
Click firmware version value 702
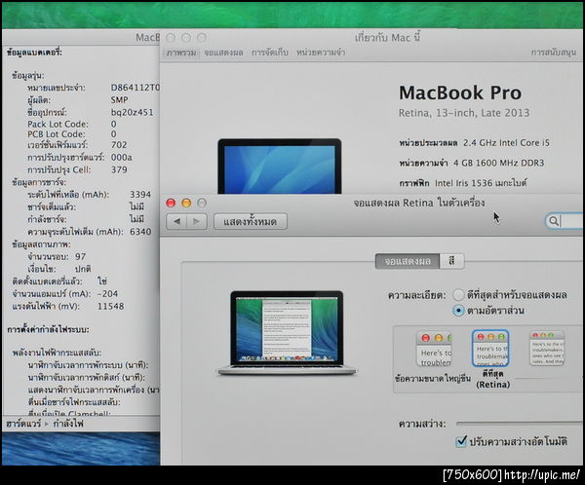pyautogui.click(x=119, y=145)
